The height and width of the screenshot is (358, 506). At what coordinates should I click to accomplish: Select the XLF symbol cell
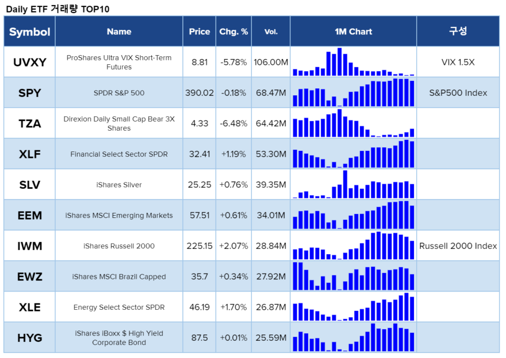[x=29, y=154]
